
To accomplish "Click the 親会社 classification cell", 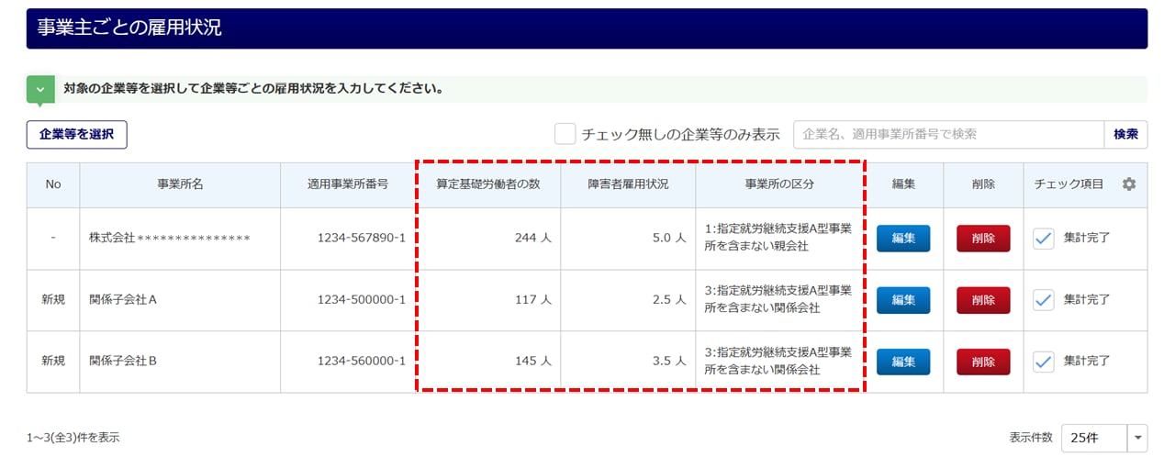I will click(x=779, y=239).
